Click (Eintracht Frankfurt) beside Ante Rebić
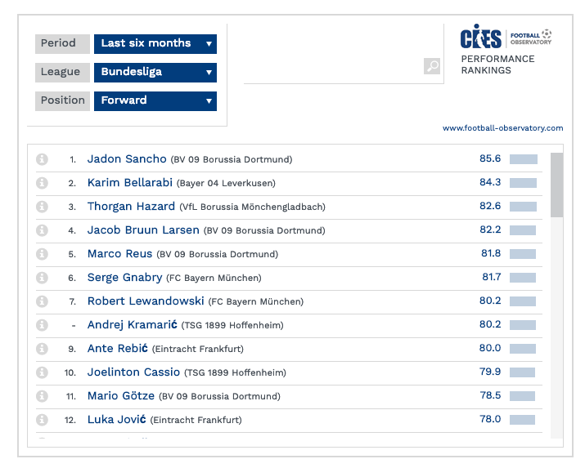This screenshot has width=585, height=468. 198,350
